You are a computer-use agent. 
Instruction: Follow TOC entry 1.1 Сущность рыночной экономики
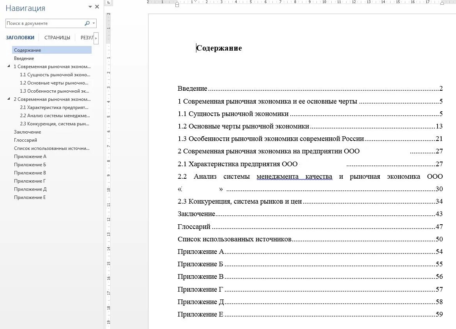click(310, 114)
